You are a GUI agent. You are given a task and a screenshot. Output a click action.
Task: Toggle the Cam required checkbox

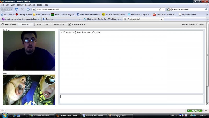click(x=70, y=24)
